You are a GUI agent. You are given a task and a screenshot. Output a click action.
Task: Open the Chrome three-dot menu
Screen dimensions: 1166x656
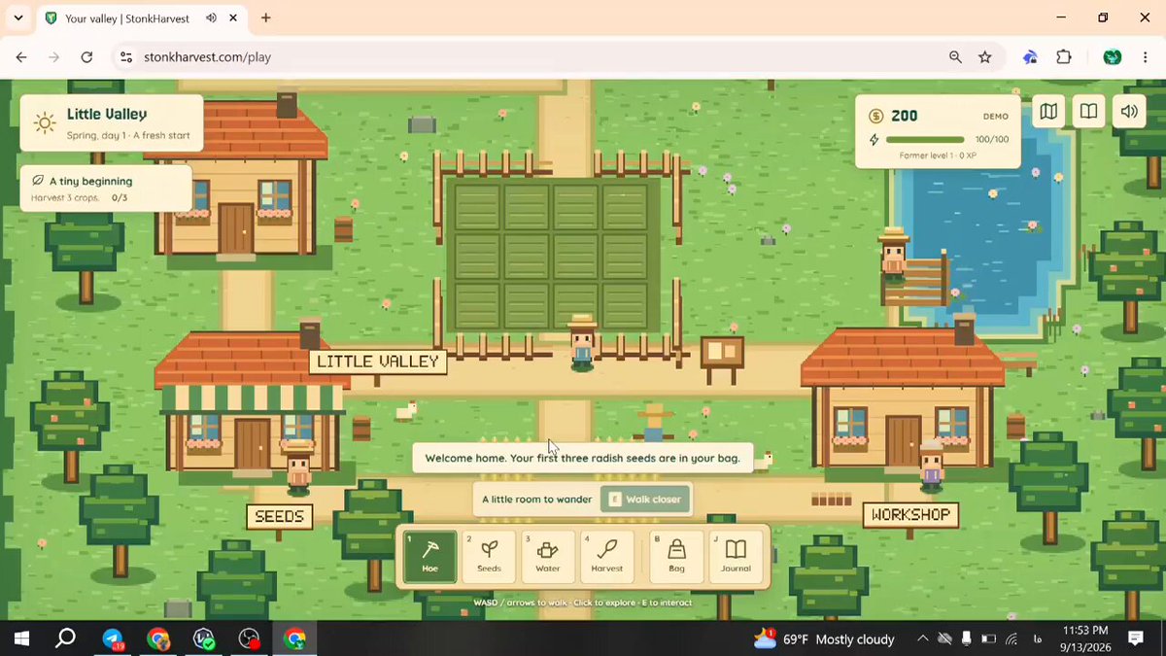coord(1144,57)
